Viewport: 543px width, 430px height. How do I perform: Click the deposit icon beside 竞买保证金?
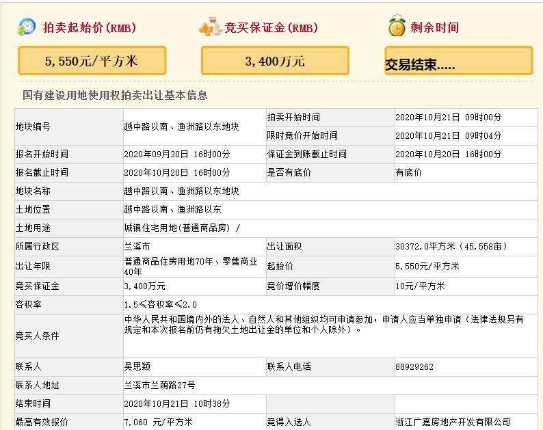pyautogui.click(x=211, y=27)
